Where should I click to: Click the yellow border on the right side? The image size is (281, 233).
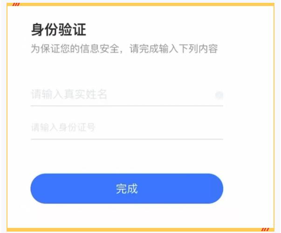[x=274, y=117]
